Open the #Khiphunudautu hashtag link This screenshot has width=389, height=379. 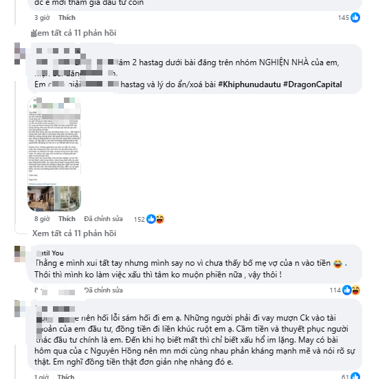coord(249,84)
